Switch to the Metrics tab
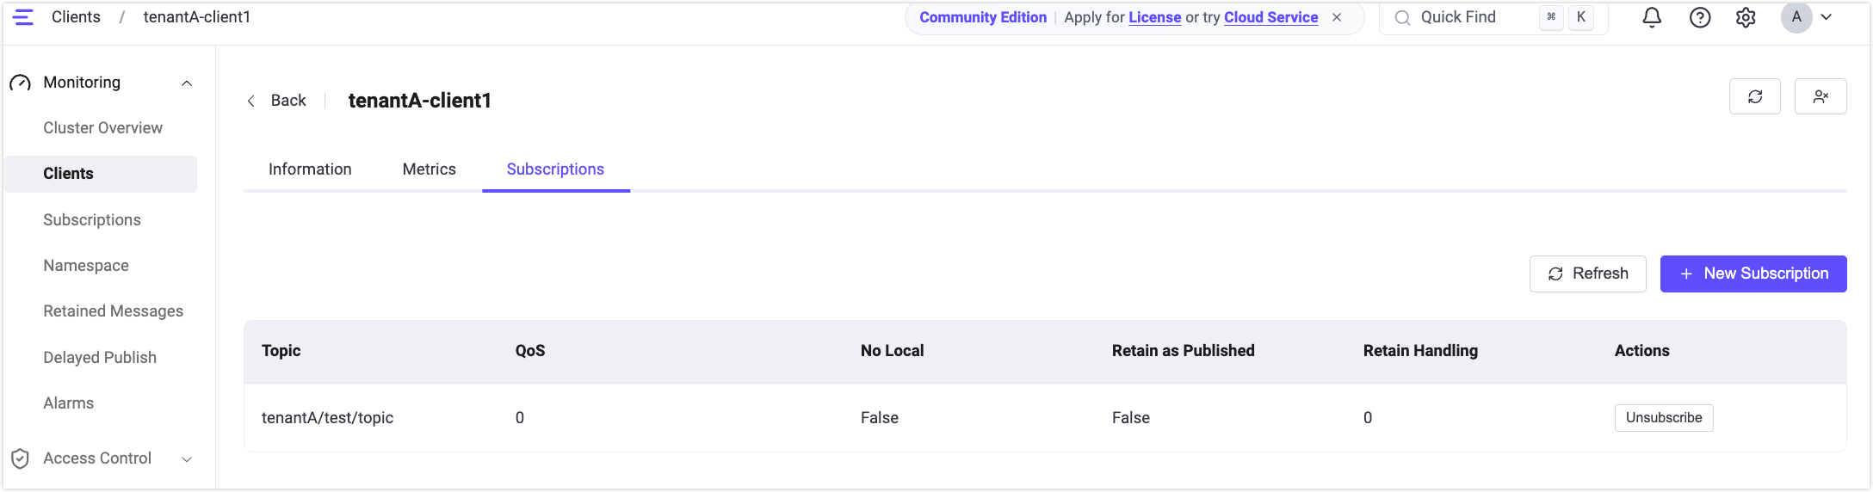The image size is (1873, 492). click(429, 169)
